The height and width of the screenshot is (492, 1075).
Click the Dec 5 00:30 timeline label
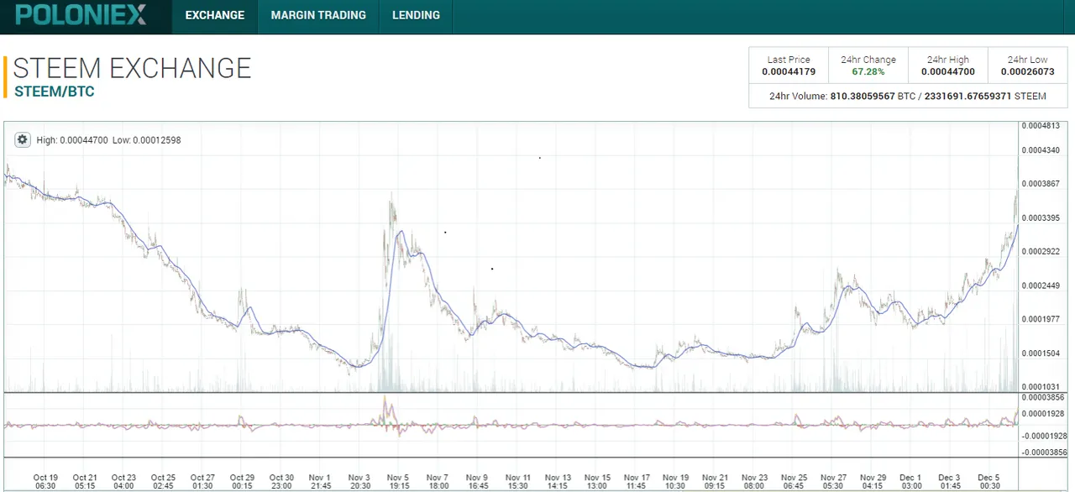tap(989, 480)
